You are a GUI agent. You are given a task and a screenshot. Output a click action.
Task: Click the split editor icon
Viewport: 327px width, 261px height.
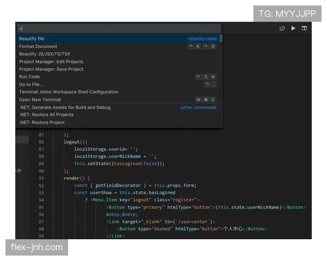[x=304, y=28]
